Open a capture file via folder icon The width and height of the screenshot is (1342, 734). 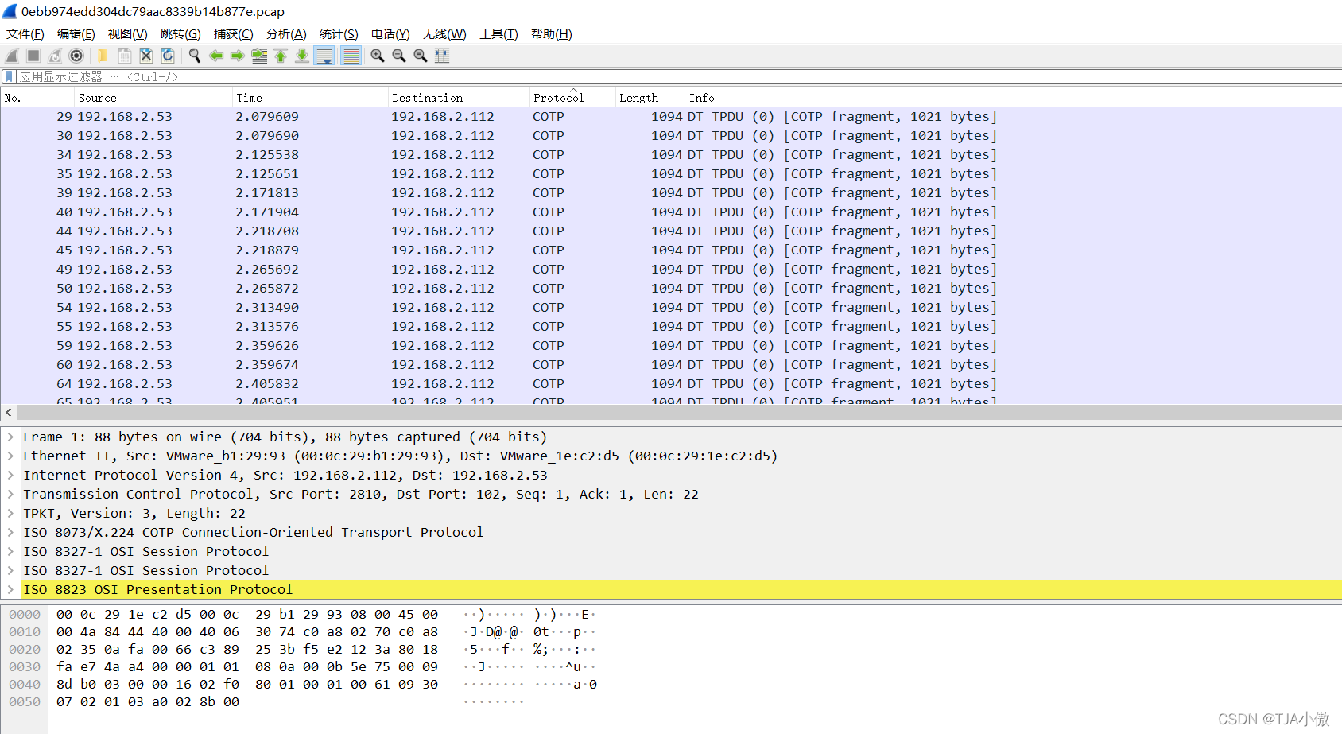point(102,56)
